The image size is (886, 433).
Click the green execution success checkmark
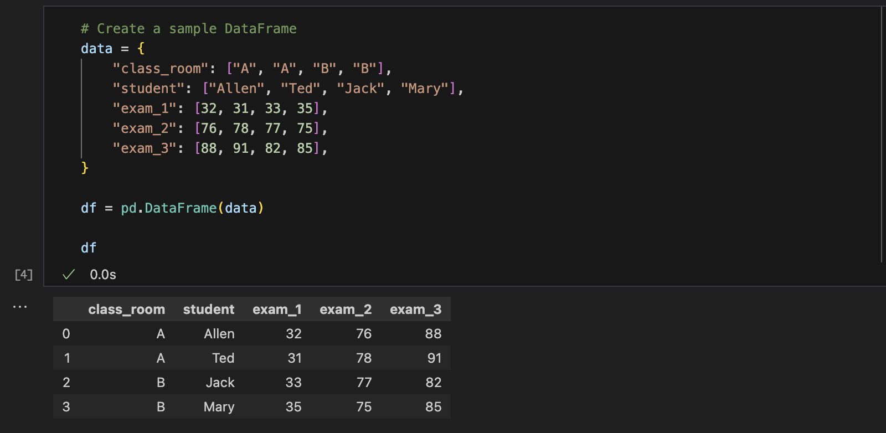pyautogui.click(x=69, y=275)
